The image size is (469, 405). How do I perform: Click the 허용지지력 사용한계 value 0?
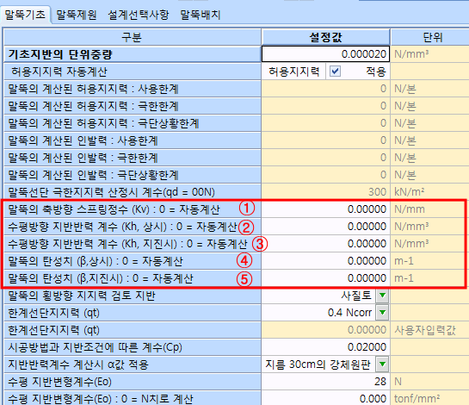pyautogui.click(x=326, y=89)
